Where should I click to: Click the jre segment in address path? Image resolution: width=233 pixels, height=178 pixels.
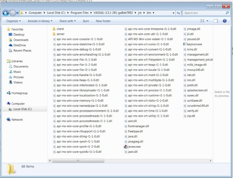point(140,13)
